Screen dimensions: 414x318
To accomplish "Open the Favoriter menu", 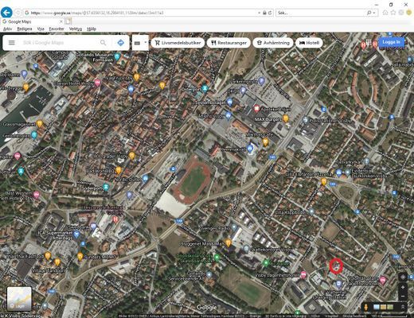I will (x=57, y=29).
